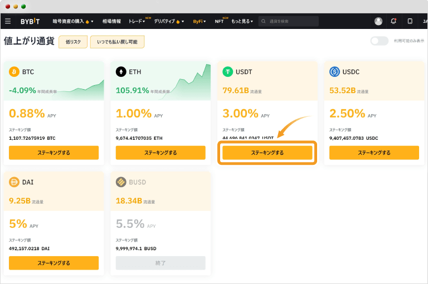Click the USDC coin icon
This screenshot has height=284, width=428.
click(x=334, y=72)
